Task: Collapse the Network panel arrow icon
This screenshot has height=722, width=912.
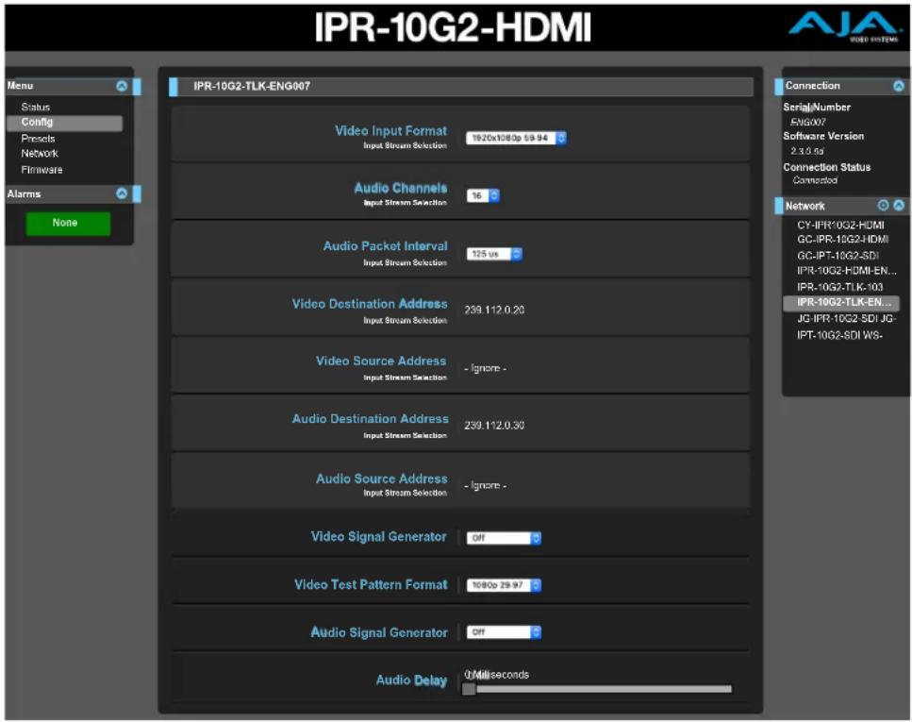Action: coord(899,205)
